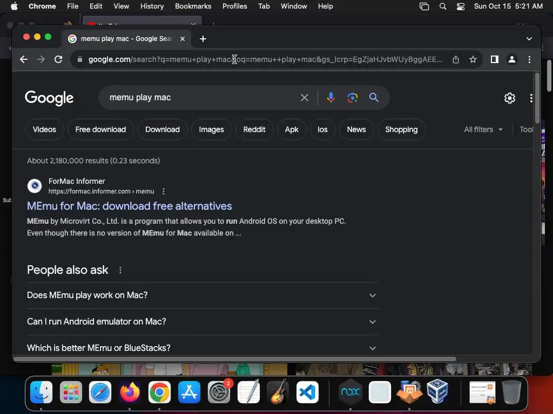Select the Free download filter chip

tap(100, 129)
